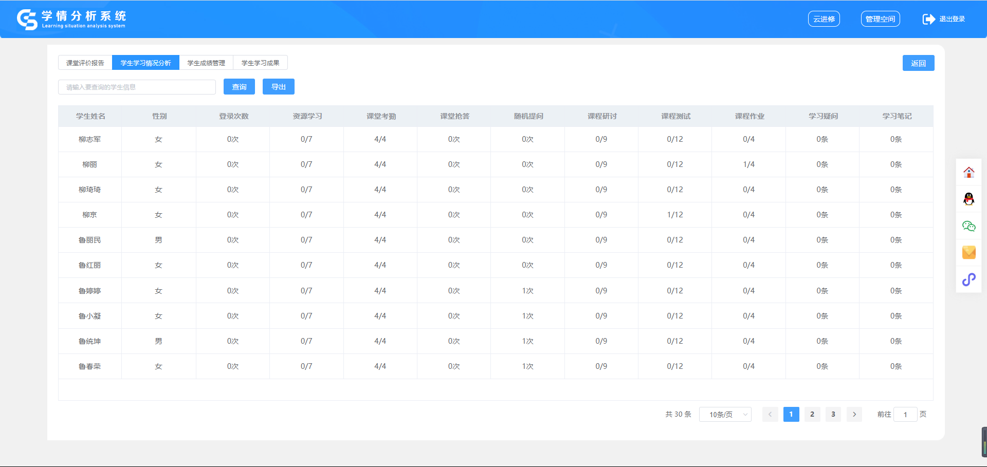Click the 性别 column header
This screenshot has height=467, width=987.
point(159,116)
